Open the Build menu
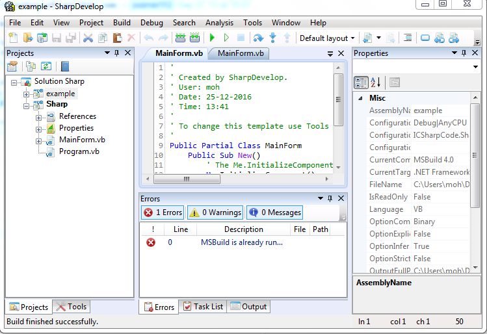 coord(122,23)
